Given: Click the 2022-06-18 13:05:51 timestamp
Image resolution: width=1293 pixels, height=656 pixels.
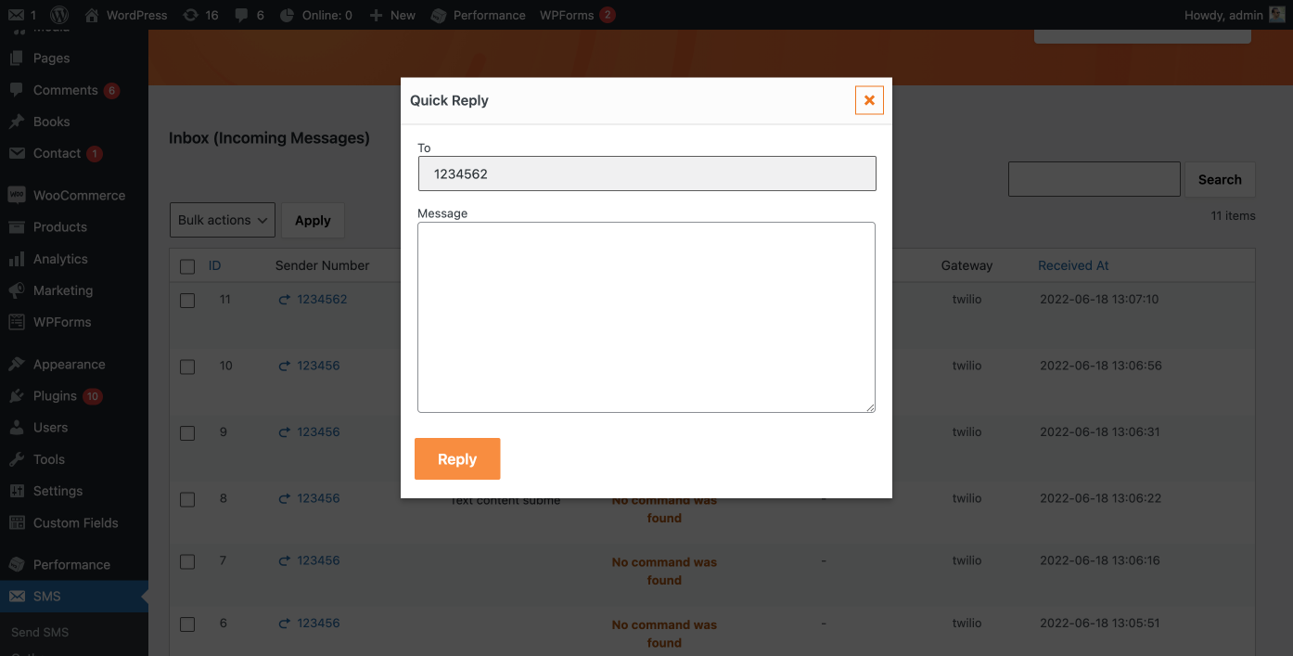Looking at the screenshot, I should tap(1099, 623).
